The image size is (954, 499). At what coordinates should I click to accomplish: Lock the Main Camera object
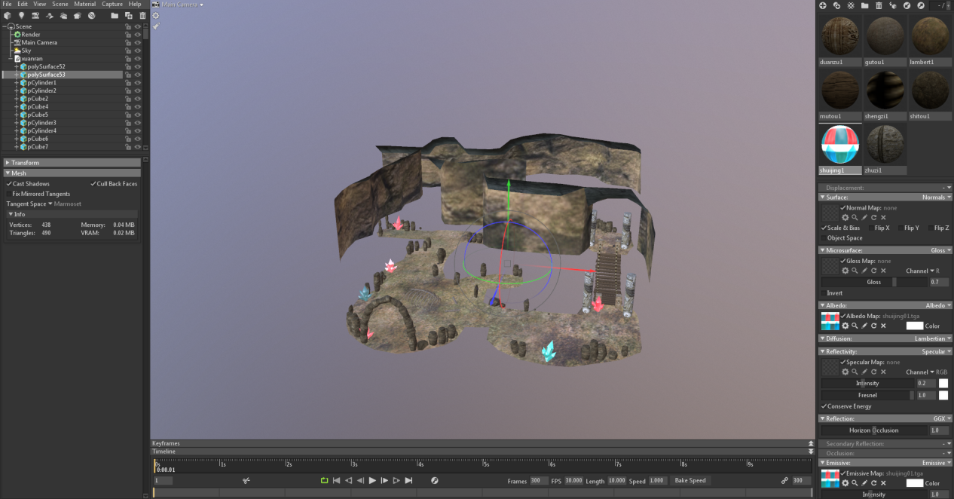tap(128, 42)
